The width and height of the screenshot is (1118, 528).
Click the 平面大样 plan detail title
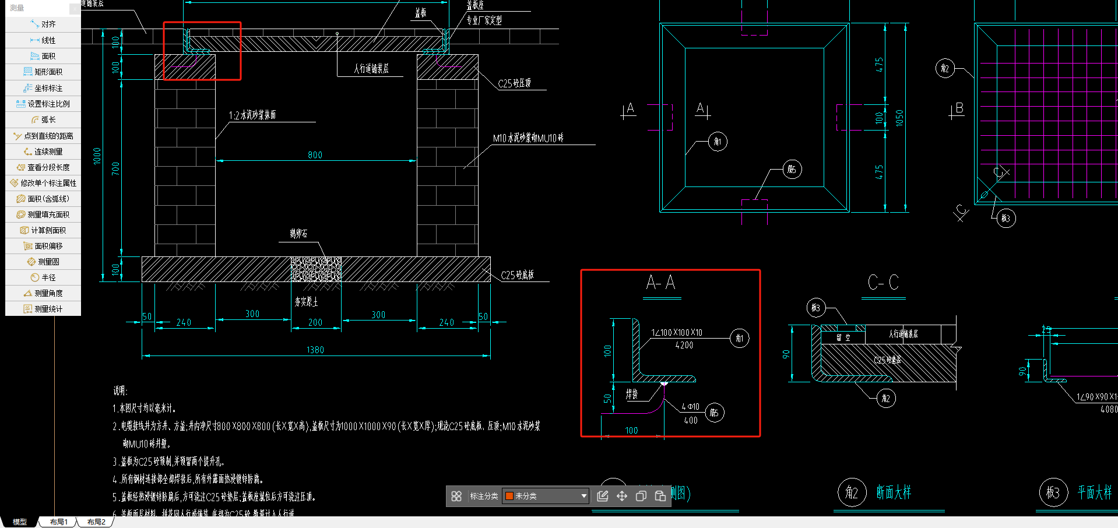1095,492
